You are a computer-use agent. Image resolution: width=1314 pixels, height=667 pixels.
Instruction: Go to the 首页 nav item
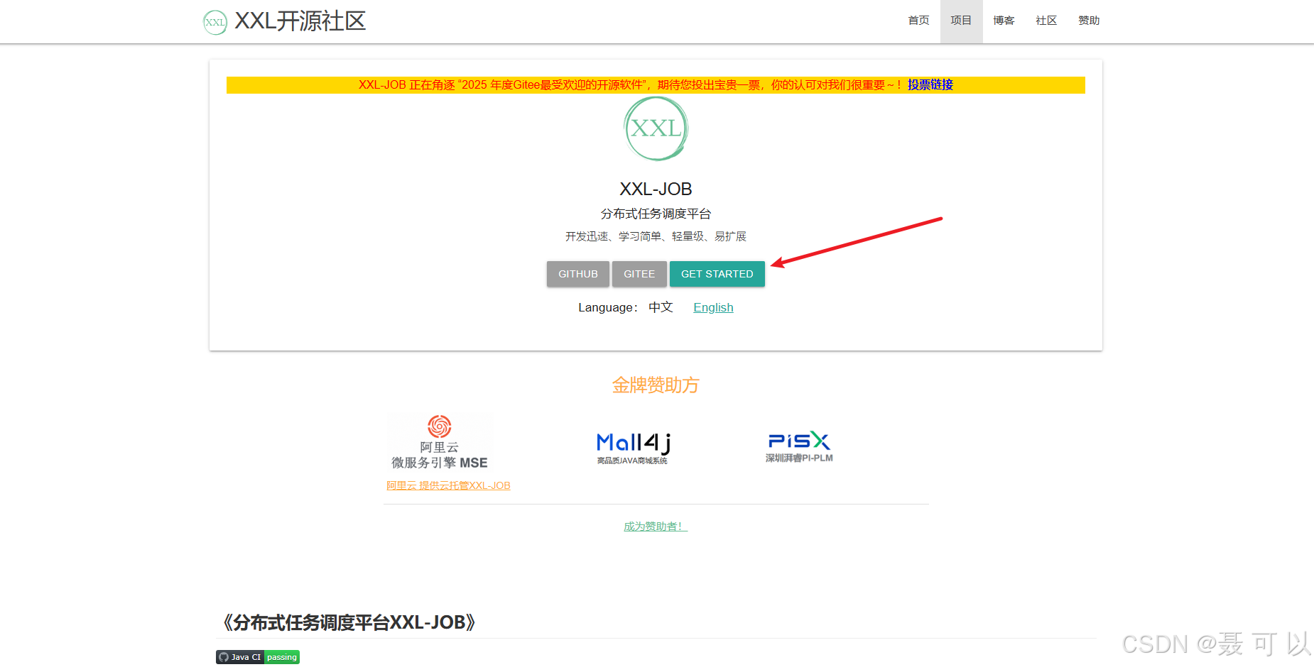coord(918,21)
